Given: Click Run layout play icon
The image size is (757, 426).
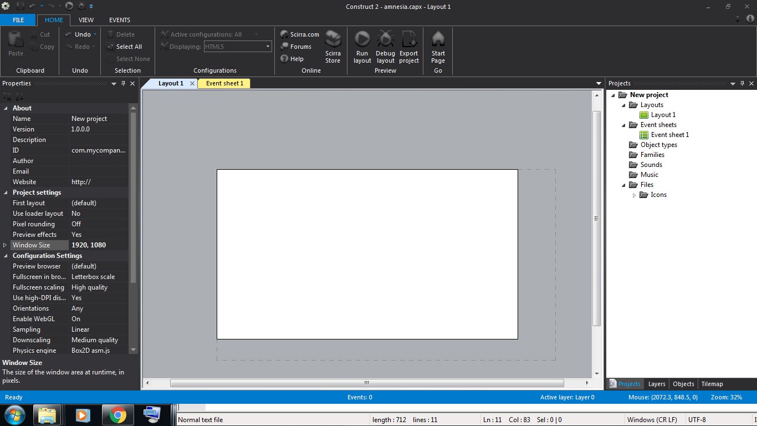Looking at the screenshot, I should pyautogui.click(x=362, y=39).
